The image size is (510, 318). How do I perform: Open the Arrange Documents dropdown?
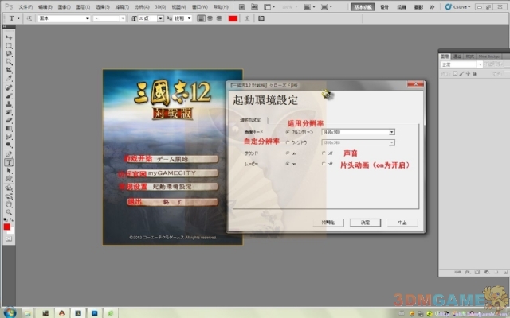(309, 6)
